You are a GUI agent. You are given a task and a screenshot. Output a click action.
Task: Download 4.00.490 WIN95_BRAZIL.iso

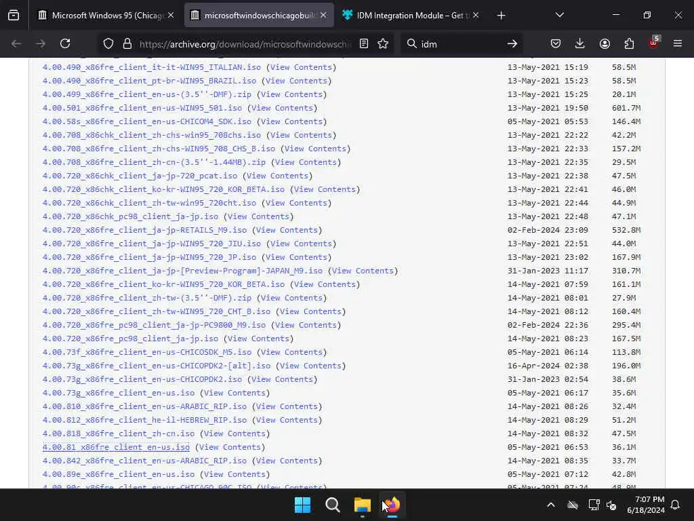click(x=149, y=81)
